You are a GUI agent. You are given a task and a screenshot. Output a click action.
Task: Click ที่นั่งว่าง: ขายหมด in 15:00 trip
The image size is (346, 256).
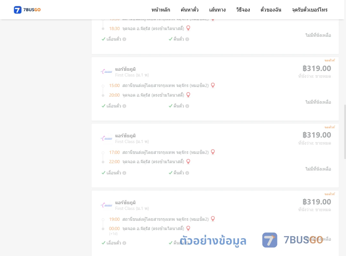315,76
